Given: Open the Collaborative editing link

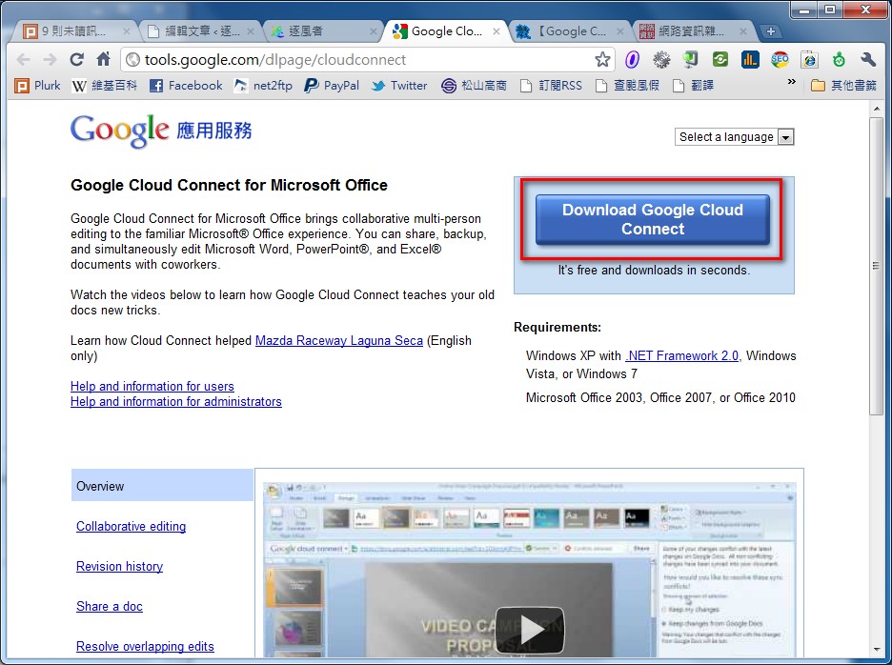Looking at the screenshot, I should [x=132, y=526].
